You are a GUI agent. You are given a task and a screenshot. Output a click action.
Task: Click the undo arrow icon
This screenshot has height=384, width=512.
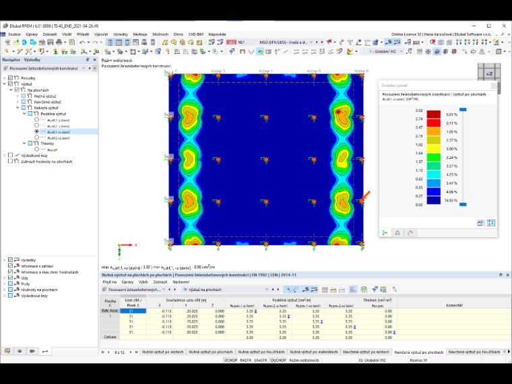coord(82,42)
